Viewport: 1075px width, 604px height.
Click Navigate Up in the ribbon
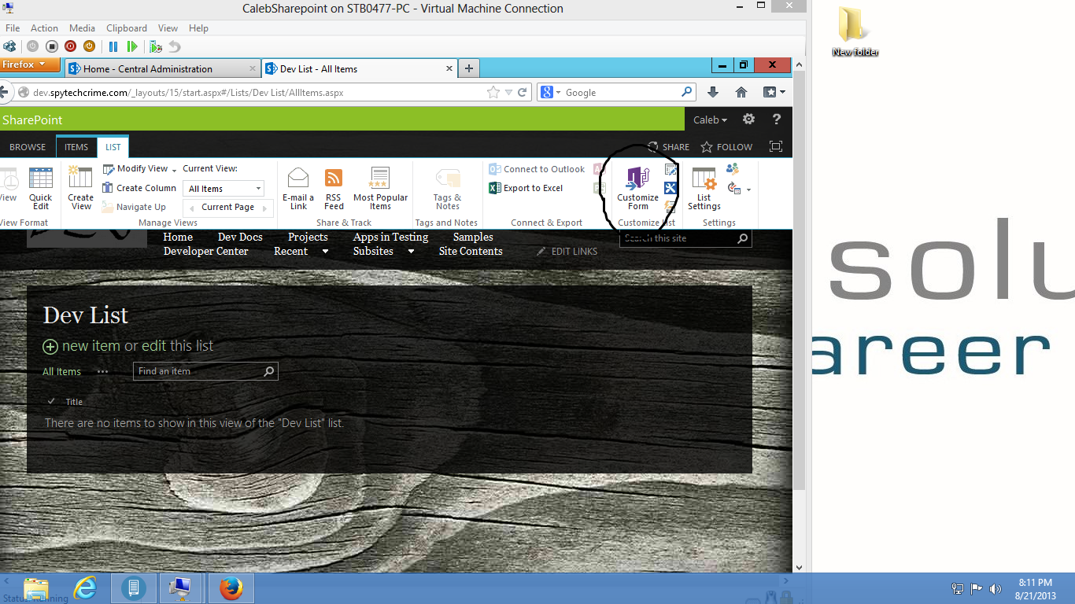coord(134,207)
